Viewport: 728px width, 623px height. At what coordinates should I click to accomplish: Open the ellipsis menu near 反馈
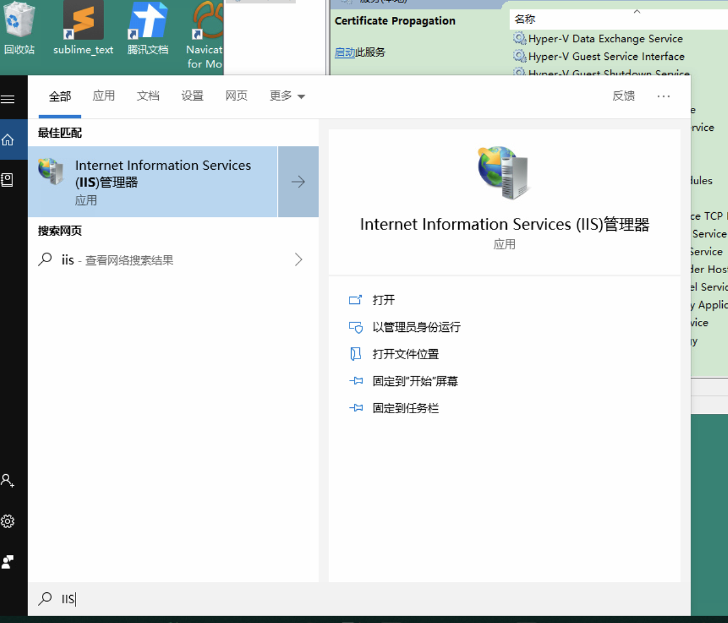(x=663, y=96)
